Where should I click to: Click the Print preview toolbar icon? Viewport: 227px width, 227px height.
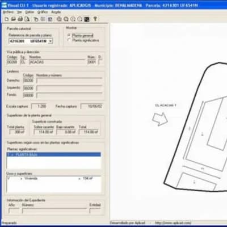point(27,19)
